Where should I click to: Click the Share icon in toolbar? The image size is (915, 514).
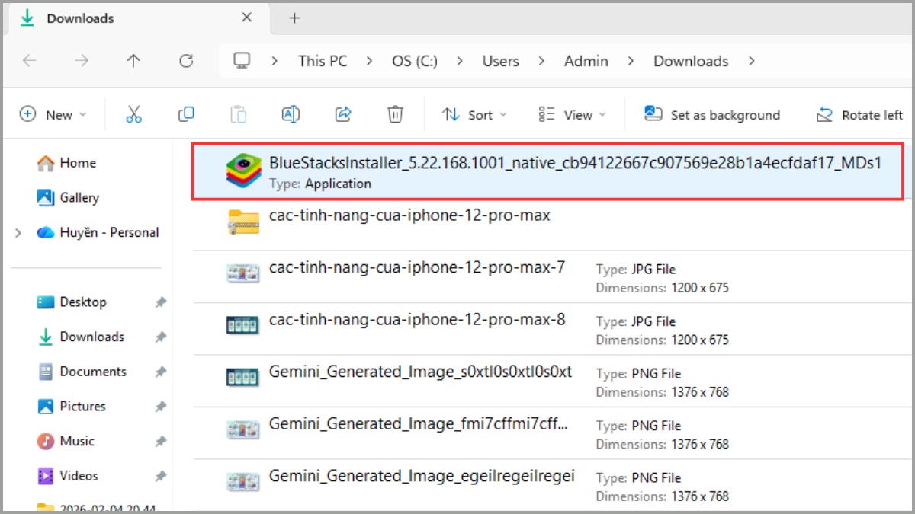tap(343, 114)
